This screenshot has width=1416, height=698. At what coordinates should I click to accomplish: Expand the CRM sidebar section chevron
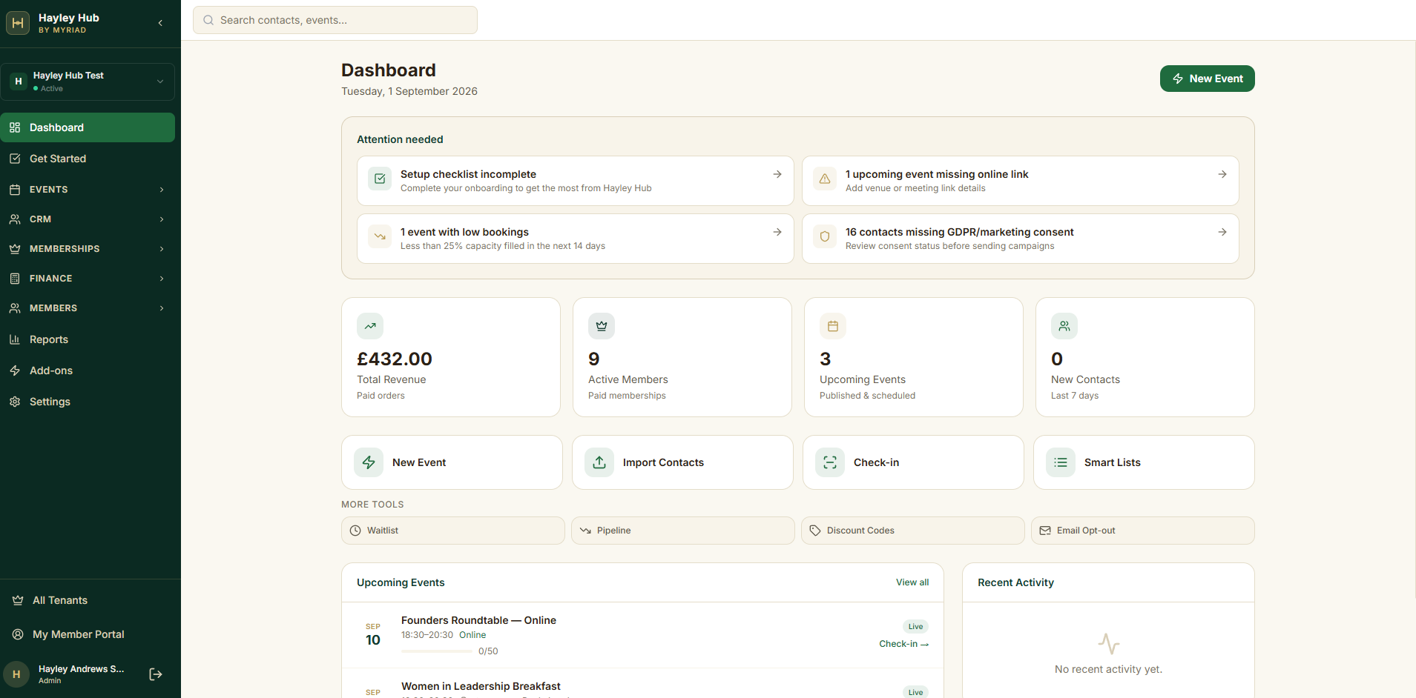point(162,219)
